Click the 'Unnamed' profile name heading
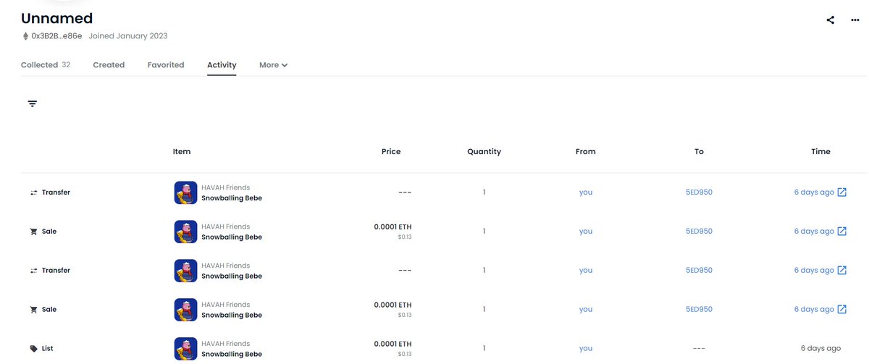This screenshot has width=869, height=364. 57,19
